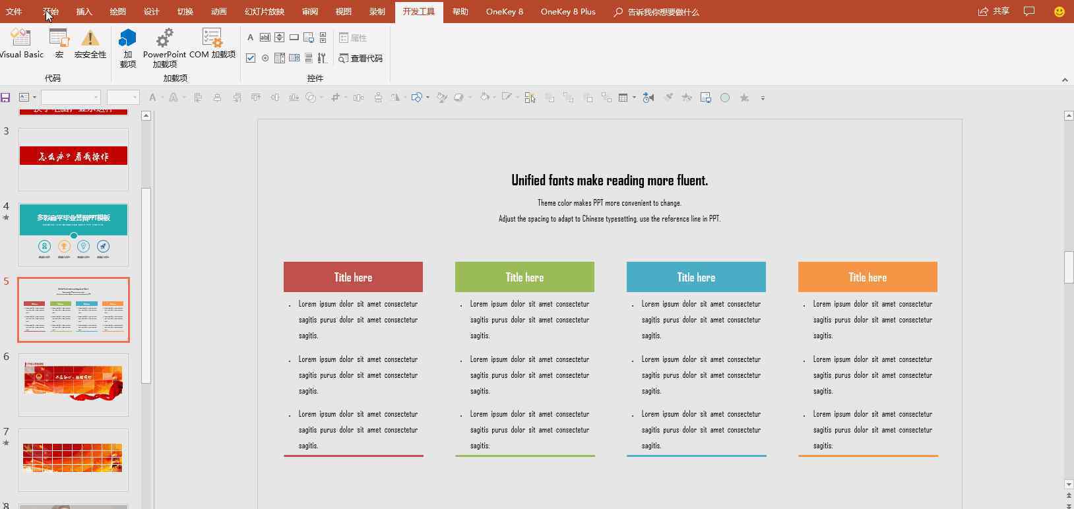
Task: Switch to the 开始 tab
Action: [x=51, y=11]
